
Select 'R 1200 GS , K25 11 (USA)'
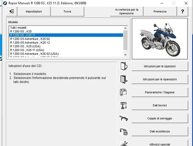click(x=66, y=50)
